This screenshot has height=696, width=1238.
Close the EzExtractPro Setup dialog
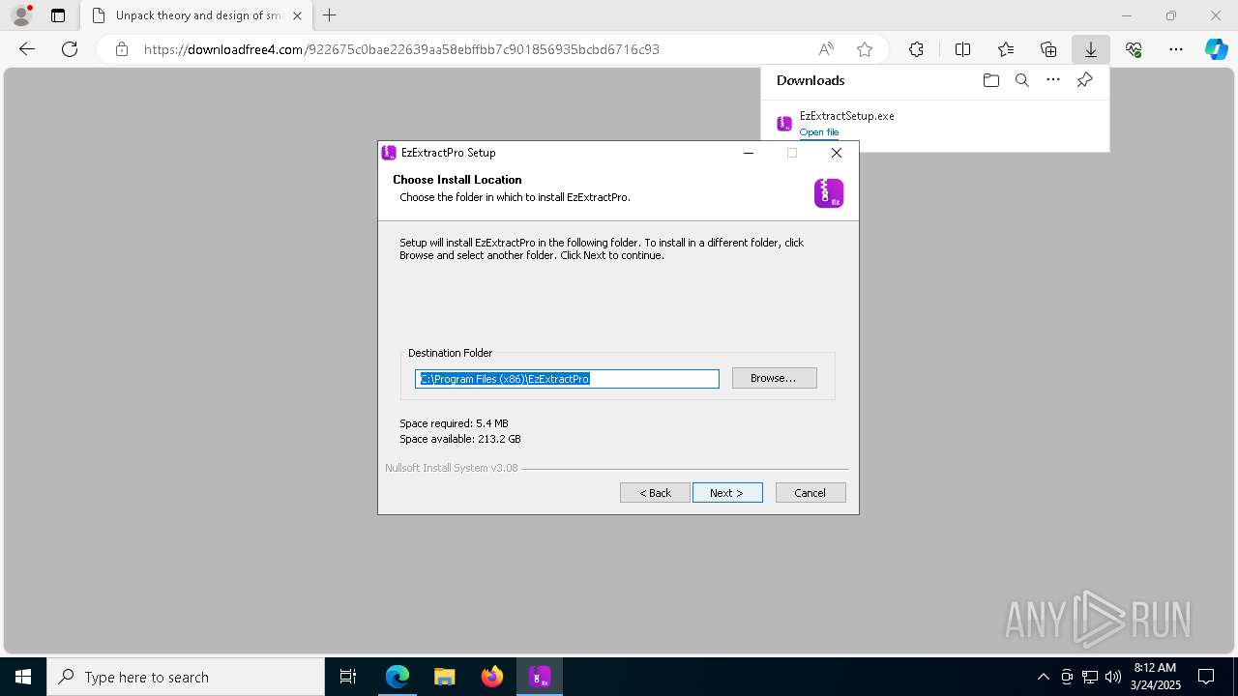coord(837,153)
